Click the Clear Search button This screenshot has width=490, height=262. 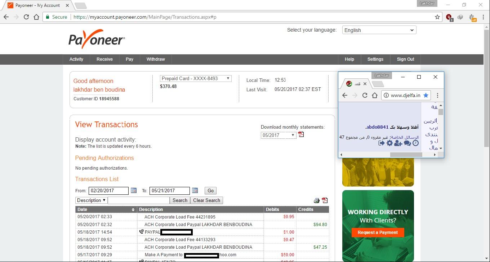click(x=206, y=200)
